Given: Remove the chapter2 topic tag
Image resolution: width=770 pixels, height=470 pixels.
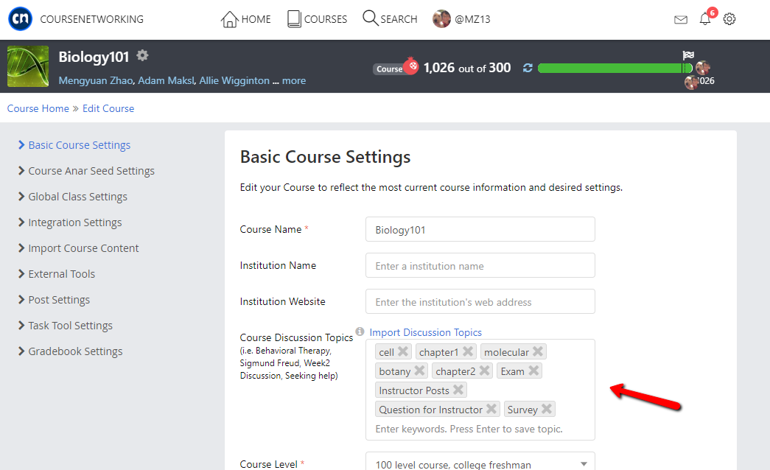Looking at the screenshot, I should tap(485, 371).
